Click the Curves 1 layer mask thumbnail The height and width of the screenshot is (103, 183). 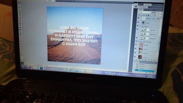pyautogui.click(x=148, y=30)
